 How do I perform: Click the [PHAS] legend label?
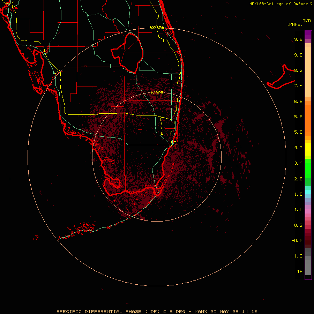click(x=295, y=24)
